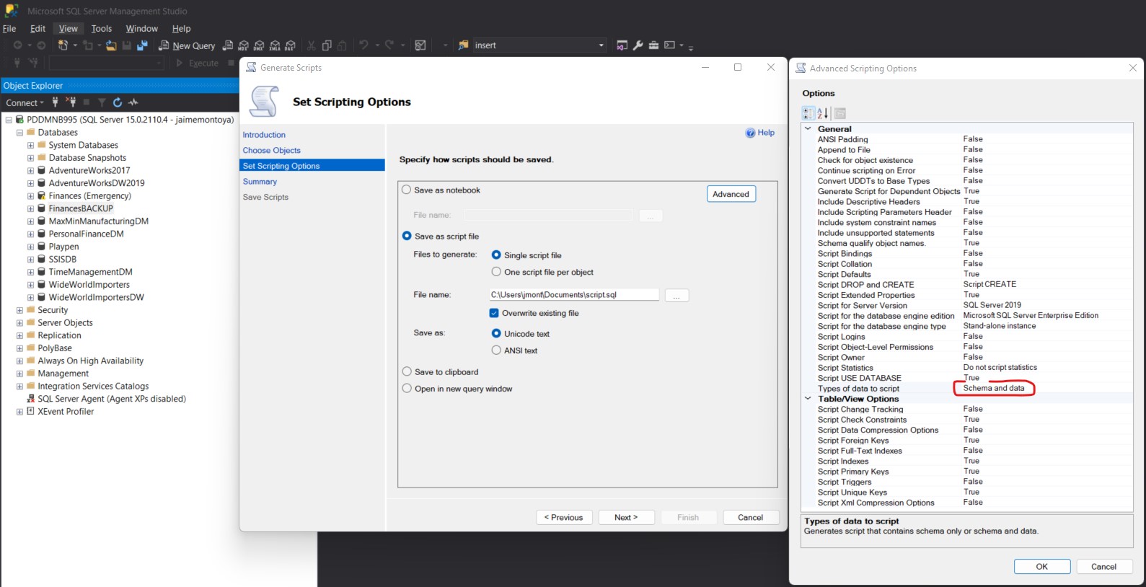Click the Properties wrench icon in toolbar
Screen dimensions: 1146x587
[638, 45]
